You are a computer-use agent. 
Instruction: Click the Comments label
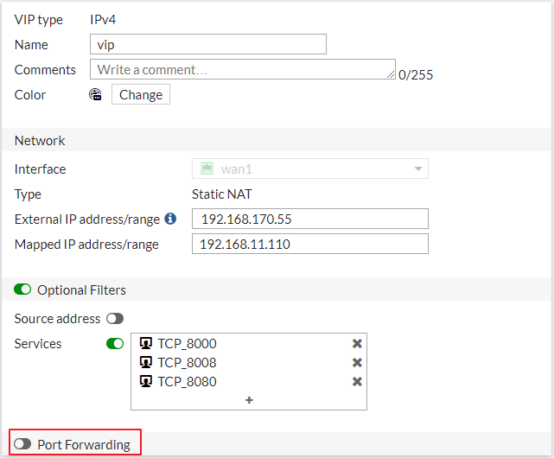(45, 70)
